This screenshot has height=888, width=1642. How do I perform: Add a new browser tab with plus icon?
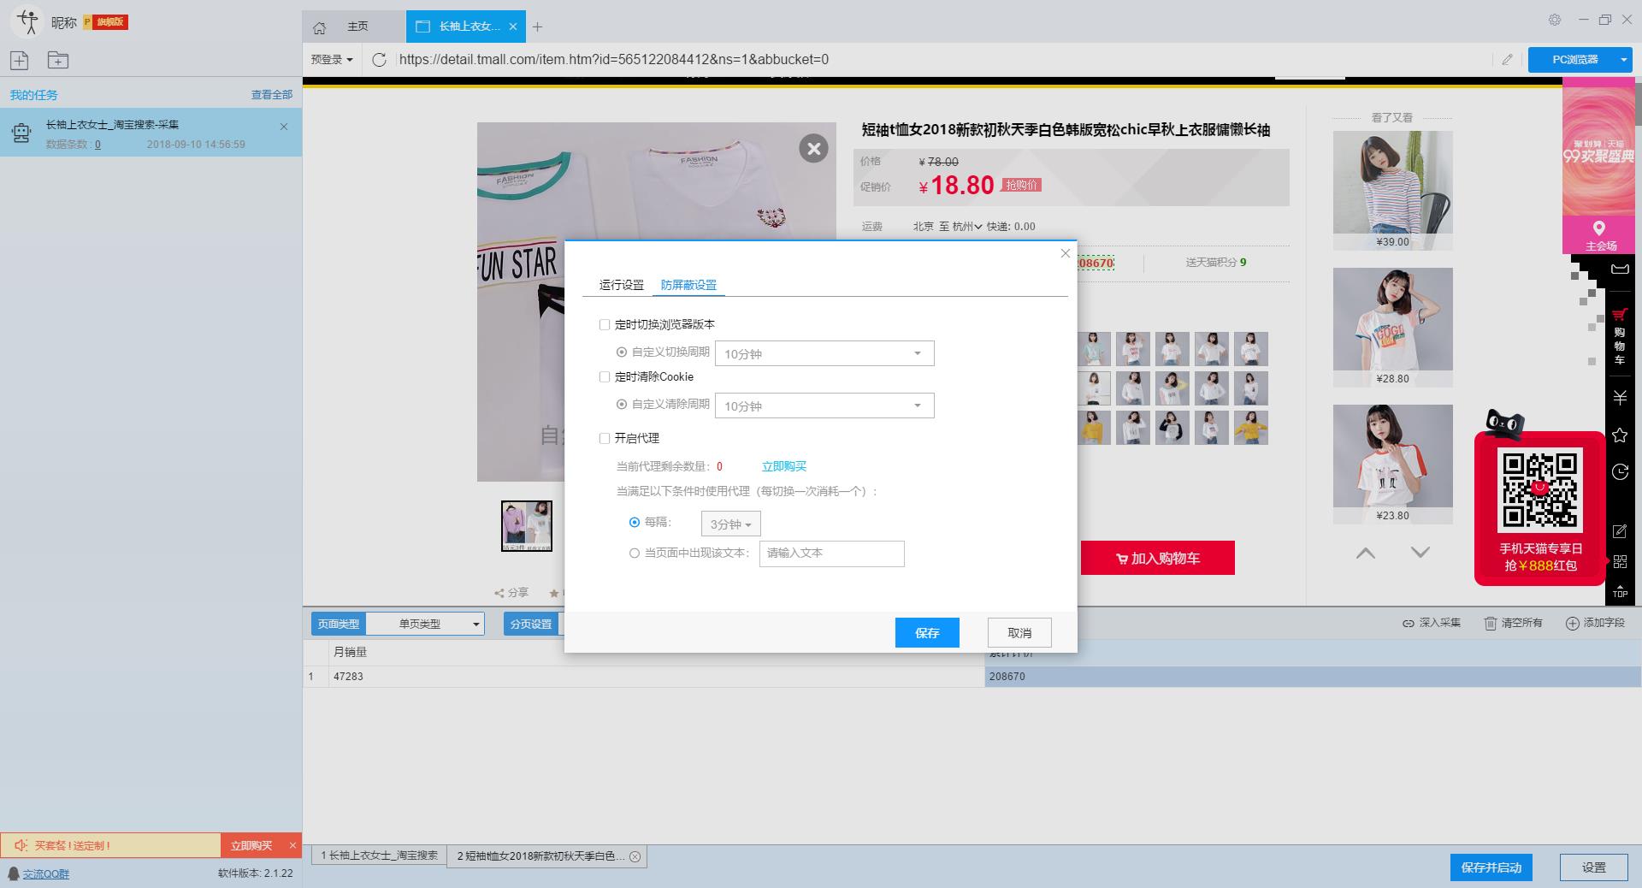coord(538,27)
